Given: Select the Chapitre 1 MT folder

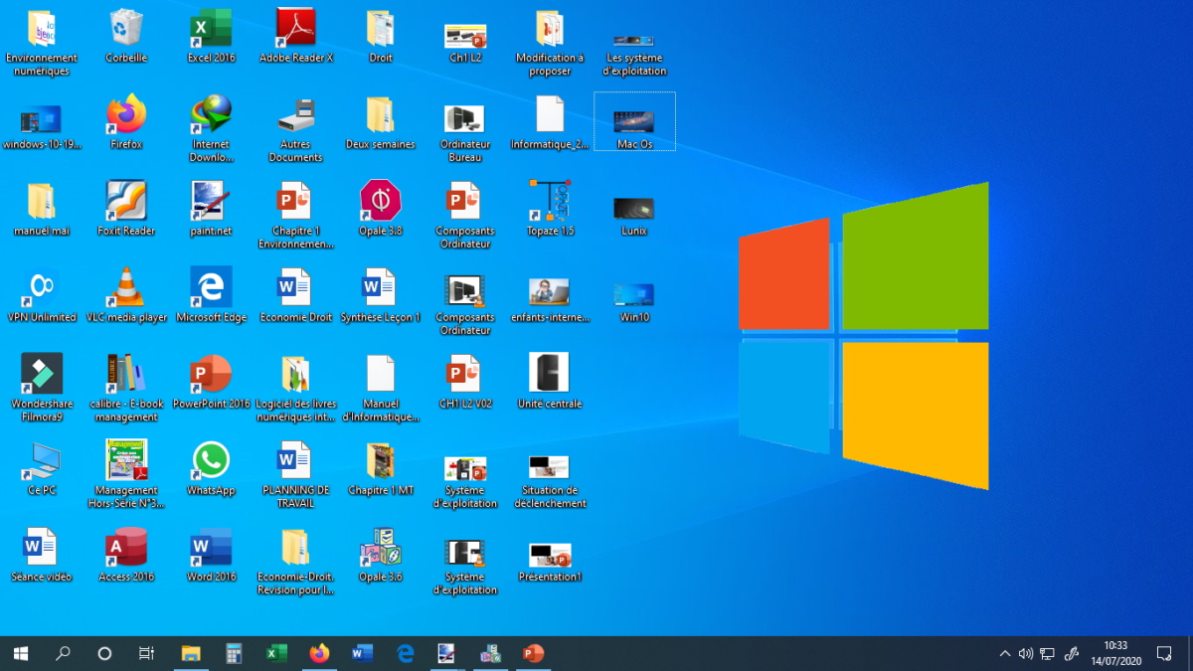Looking at the screenshot, I should [x=380, y=469].
